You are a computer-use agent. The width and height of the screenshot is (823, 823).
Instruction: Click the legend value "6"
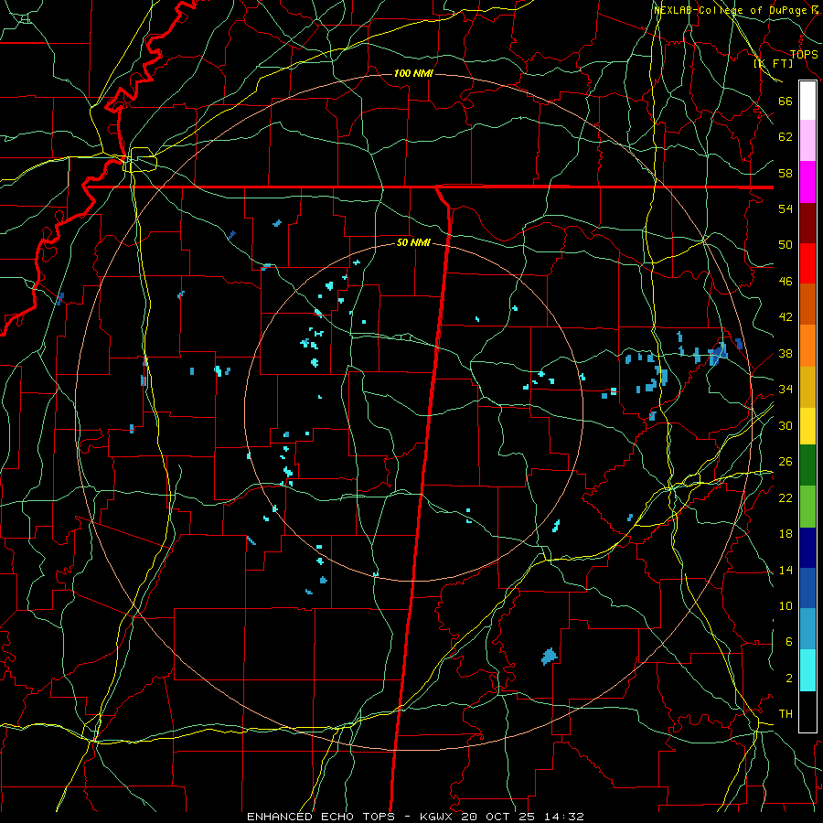tap(788, 642)
